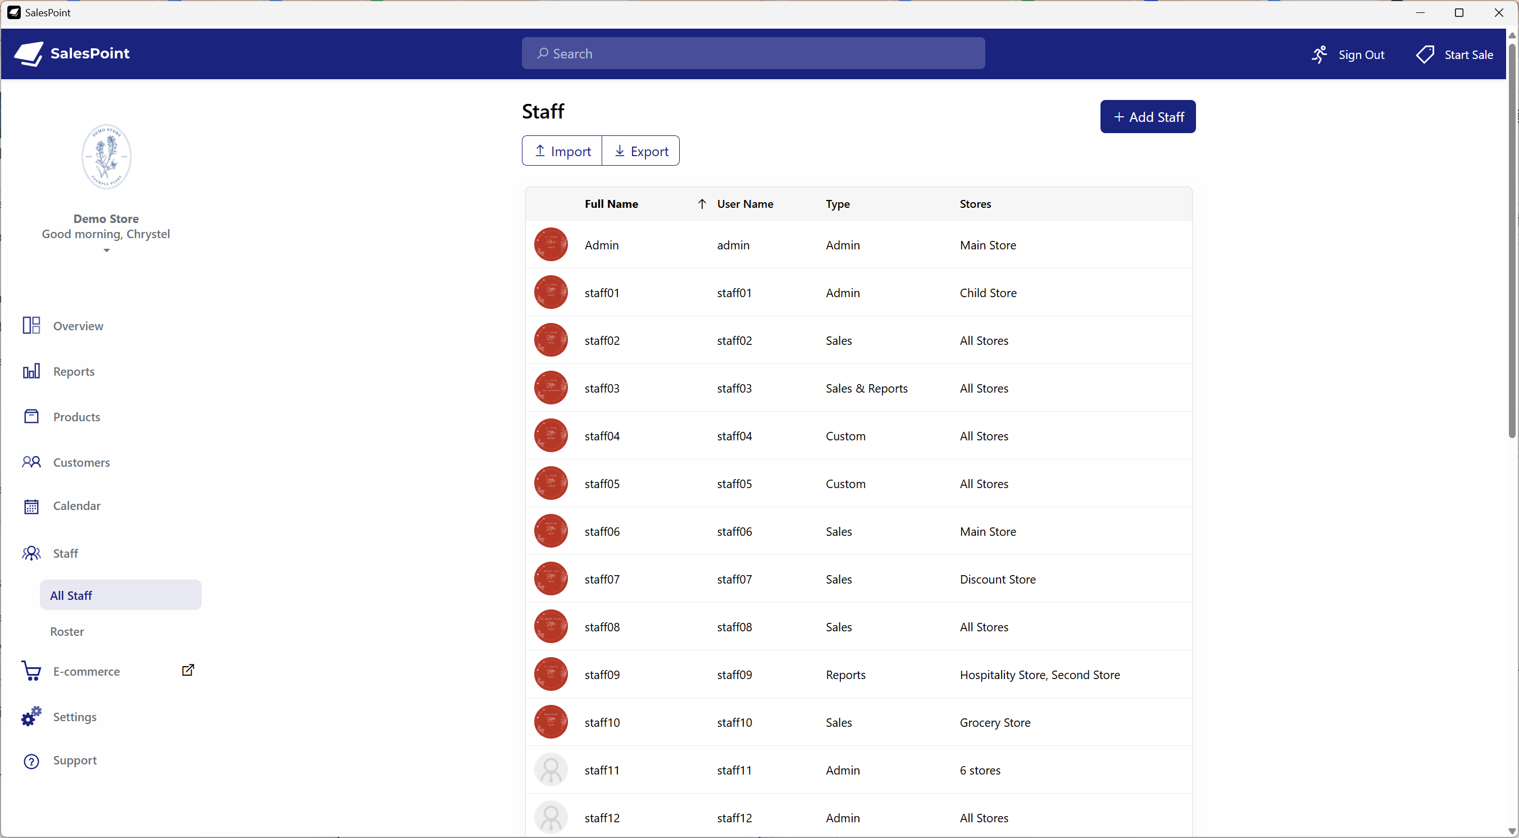The width and height of the screenshot is (1519, 838).
Task: Open the Overview dashboard icon
Action: tap(31, 326)
